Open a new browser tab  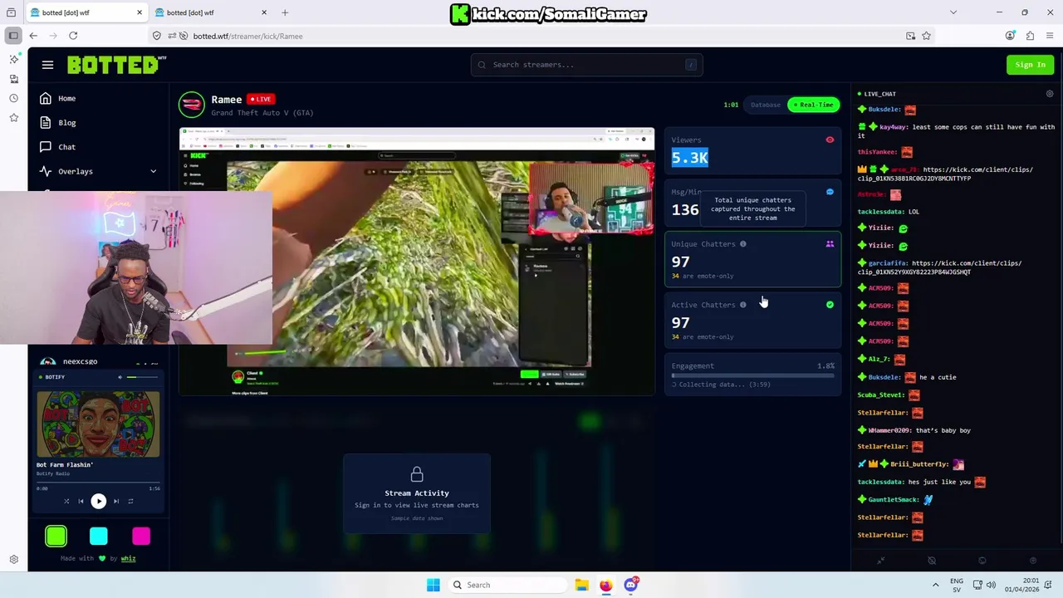285,12
